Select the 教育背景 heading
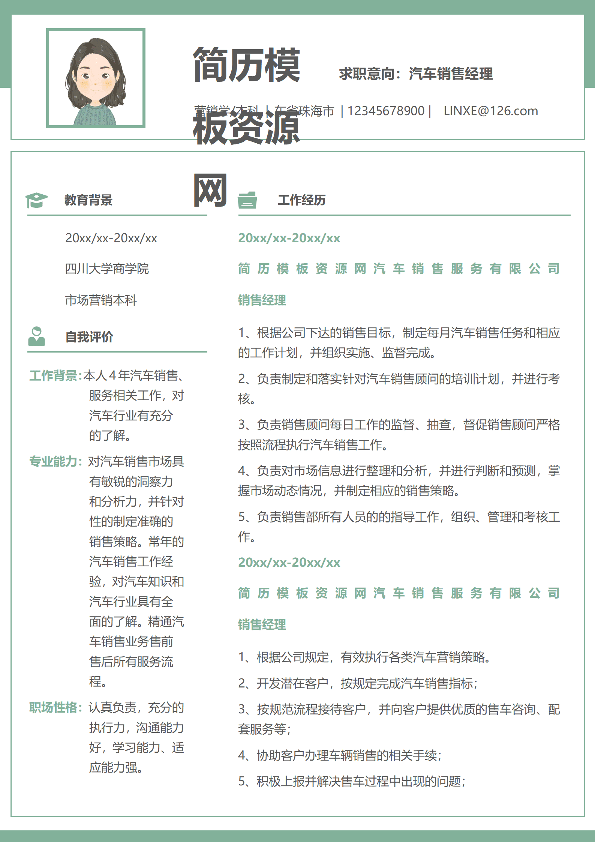The width and height of the screenshot is (595, 842). (x=88, y=200)
